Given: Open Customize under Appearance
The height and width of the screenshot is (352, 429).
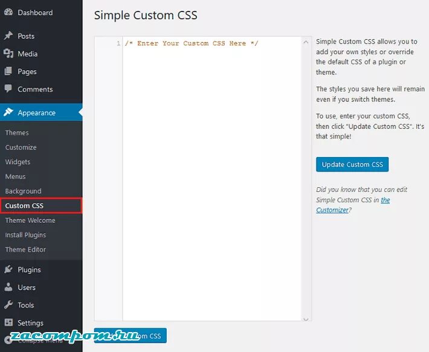Looking at the screenshot, I should [x=21, y=147].
